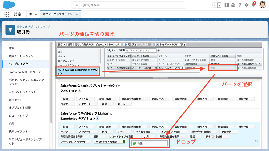Select 印刷用に表示 in the palette
Screen dimensions: 269x151
click(x=196, y=64)
